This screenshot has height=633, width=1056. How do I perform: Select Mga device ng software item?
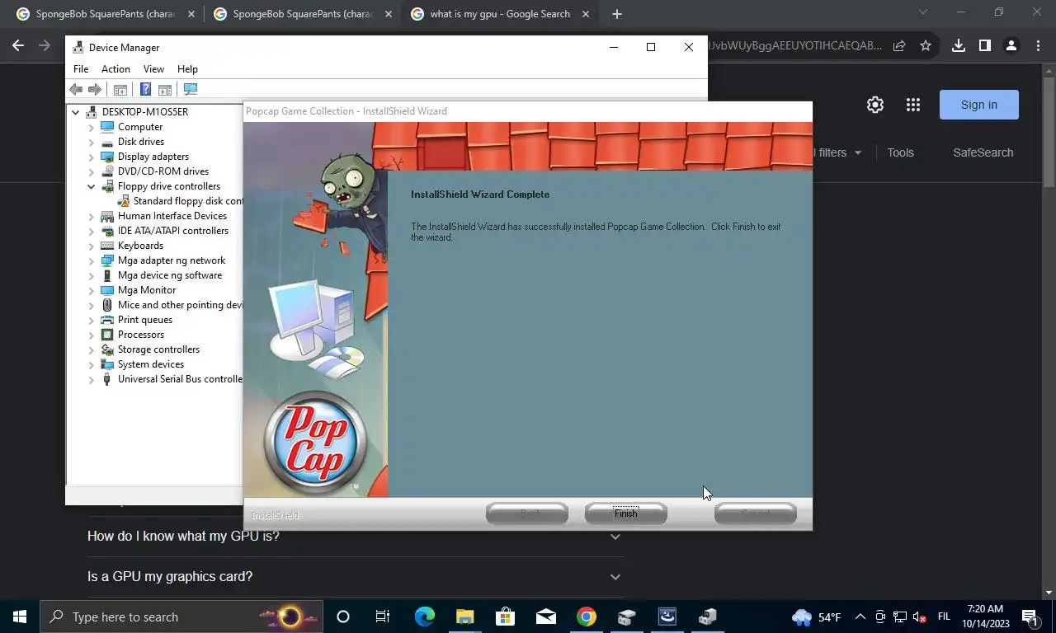[x=169, y=275]
